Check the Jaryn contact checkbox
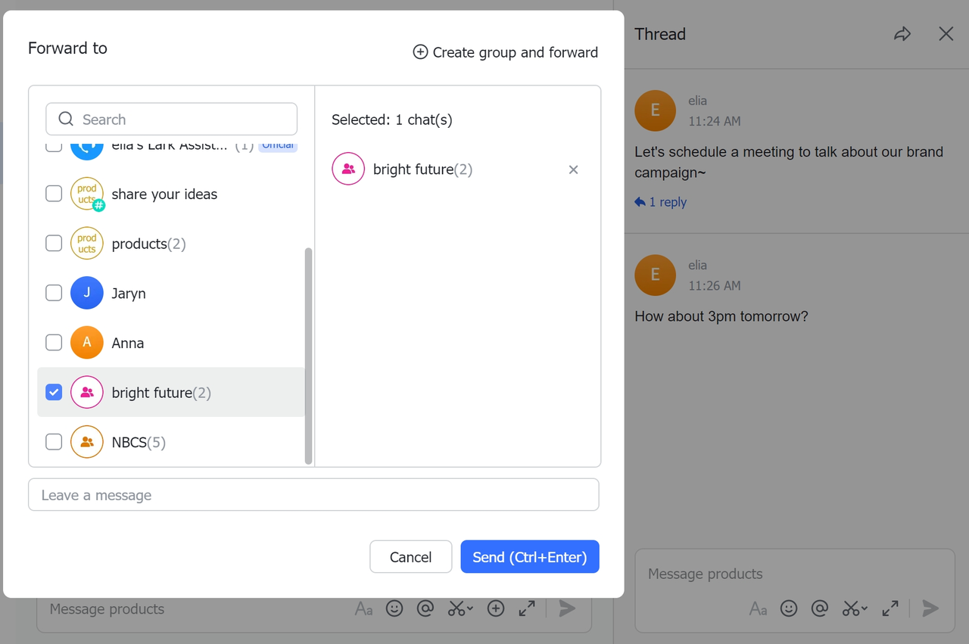 click(x=54, y=293)
